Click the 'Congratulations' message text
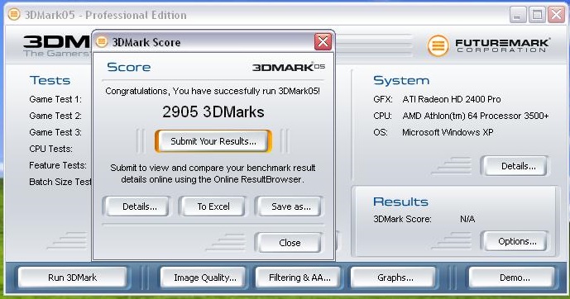This screenshot has height=299, width=570. (213, 91)
